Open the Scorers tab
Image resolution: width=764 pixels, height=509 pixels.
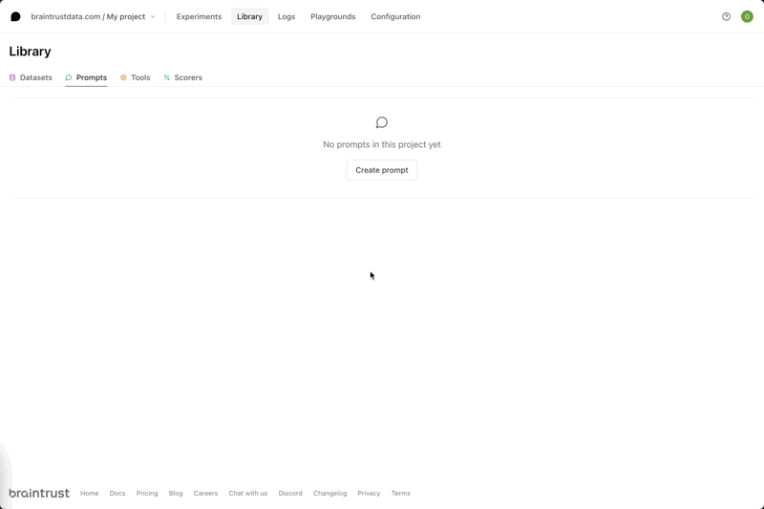point(182,77)
